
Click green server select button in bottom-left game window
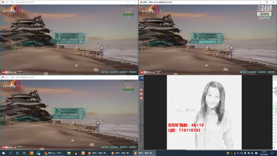[128, 90]
